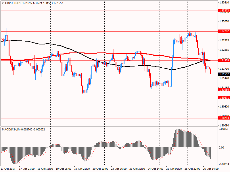Click the current price label 1.31557

224,74
